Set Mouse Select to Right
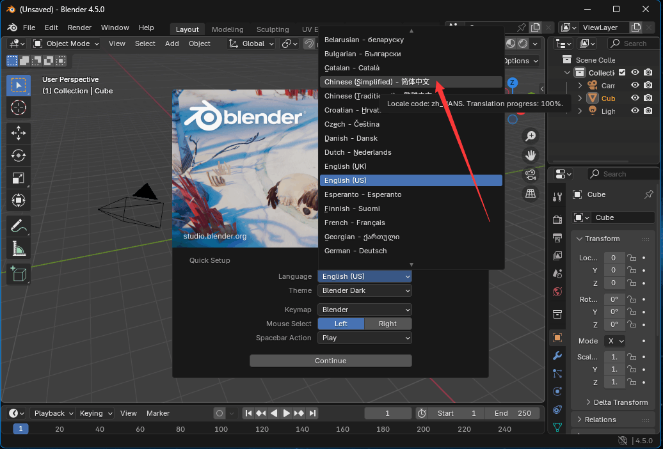 pyautogui.click(x=388, y=324)
